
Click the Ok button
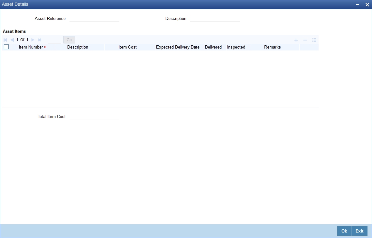pos(344,231)
